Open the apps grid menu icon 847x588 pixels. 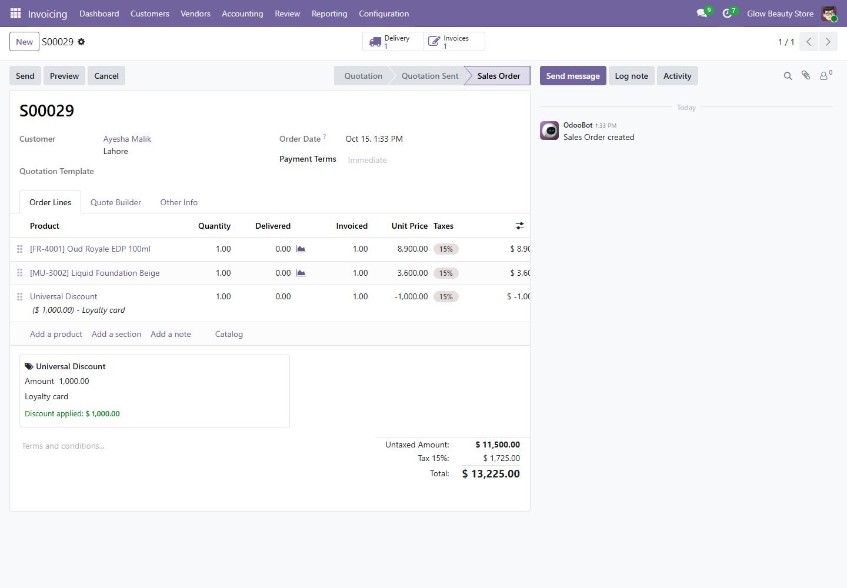(x=16, y=14)
